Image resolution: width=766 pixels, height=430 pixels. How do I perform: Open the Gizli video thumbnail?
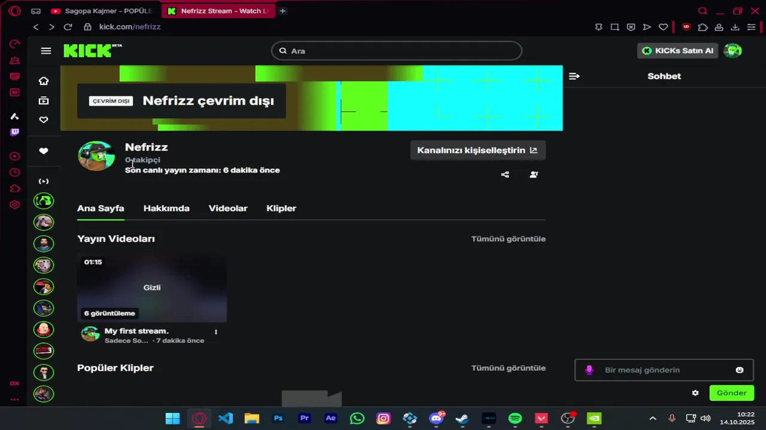pos(152,288)
